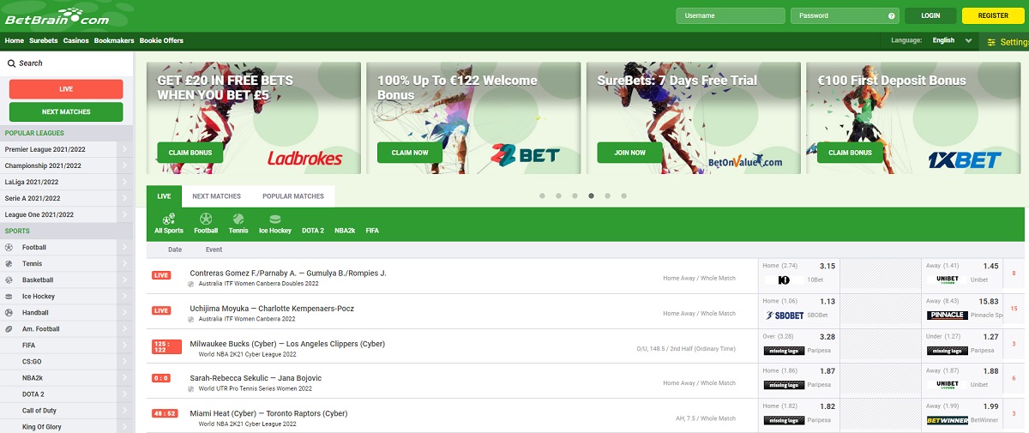This screenshot has width=1029, height=433.
Task: Open the Bookmakers menu item
Action: [x=114, y=40]
